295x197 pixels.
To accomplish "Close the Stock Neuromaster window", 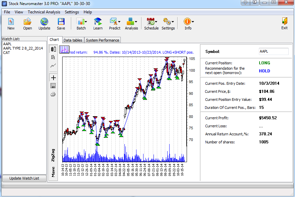I will [286, 2].
